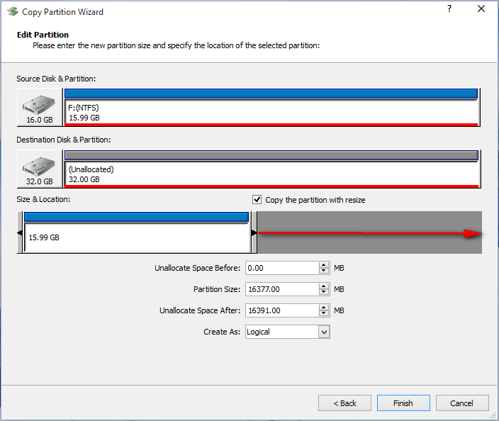Close the Copy Partition Wizard dialog
Screen dimensions: 499x421
coord(481,9)
